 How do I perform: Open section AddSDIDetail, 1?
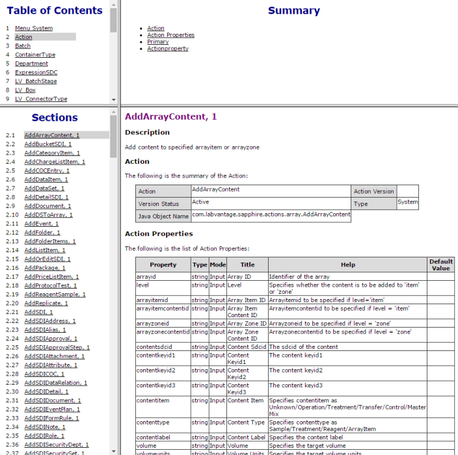46,392
